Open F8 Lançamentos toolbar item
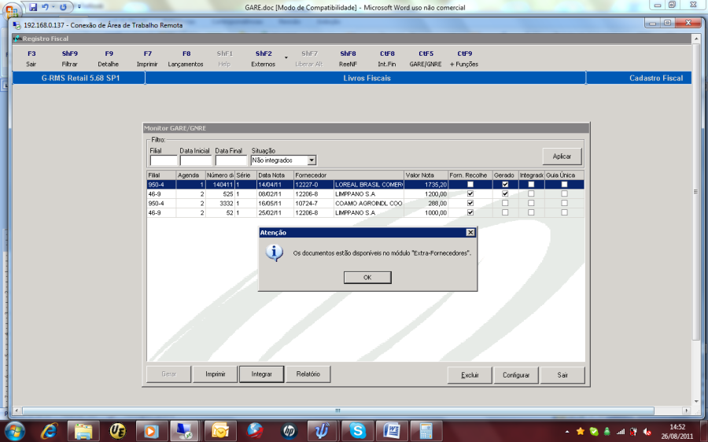 186,59
